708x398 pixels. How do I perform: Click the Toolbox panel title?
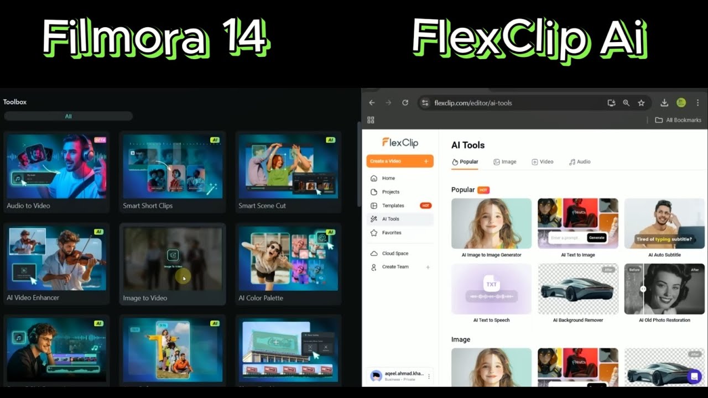15,102
